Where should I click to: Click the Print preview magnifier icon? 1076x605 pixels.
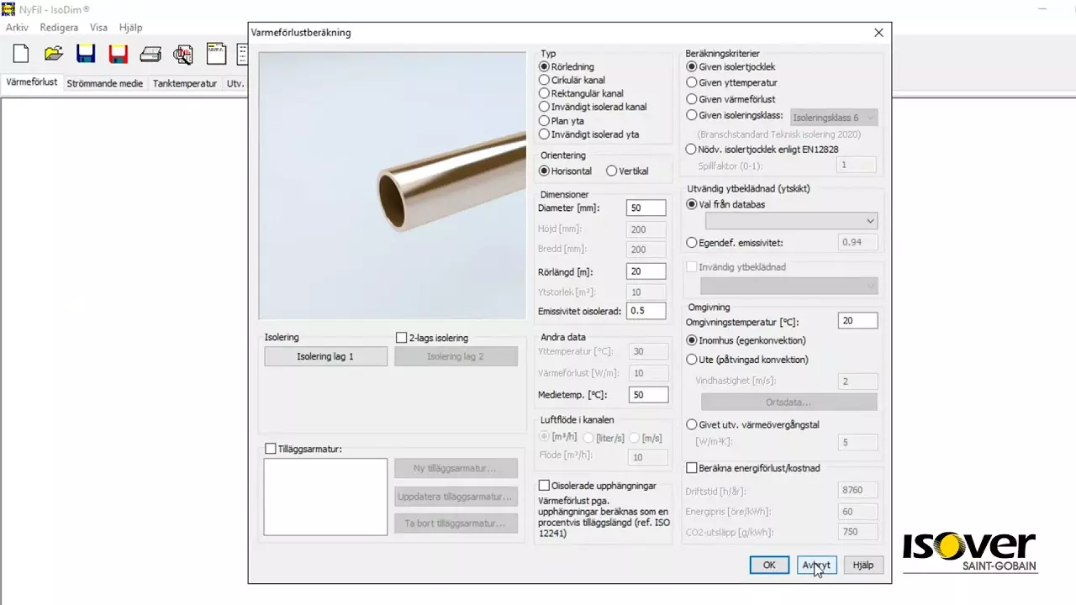[x=183, y=54]
